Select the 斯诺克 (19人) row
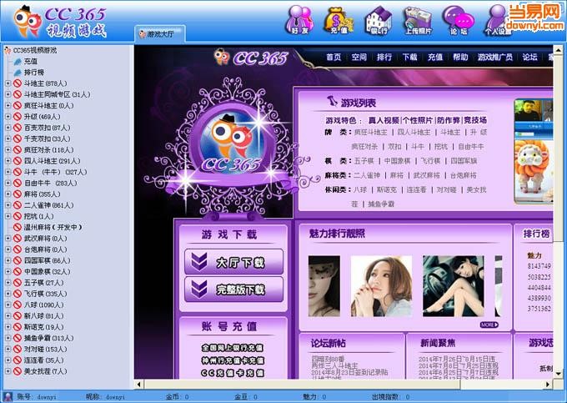567x403 pixels. click(43, 327)
